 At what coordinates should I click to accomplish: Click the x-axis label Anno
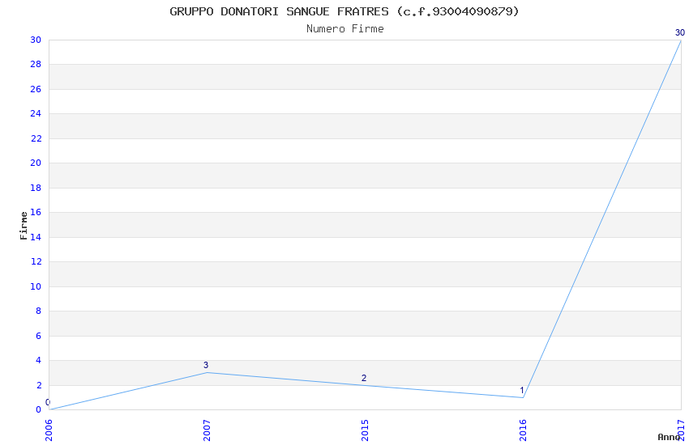(x=669, y=437)
